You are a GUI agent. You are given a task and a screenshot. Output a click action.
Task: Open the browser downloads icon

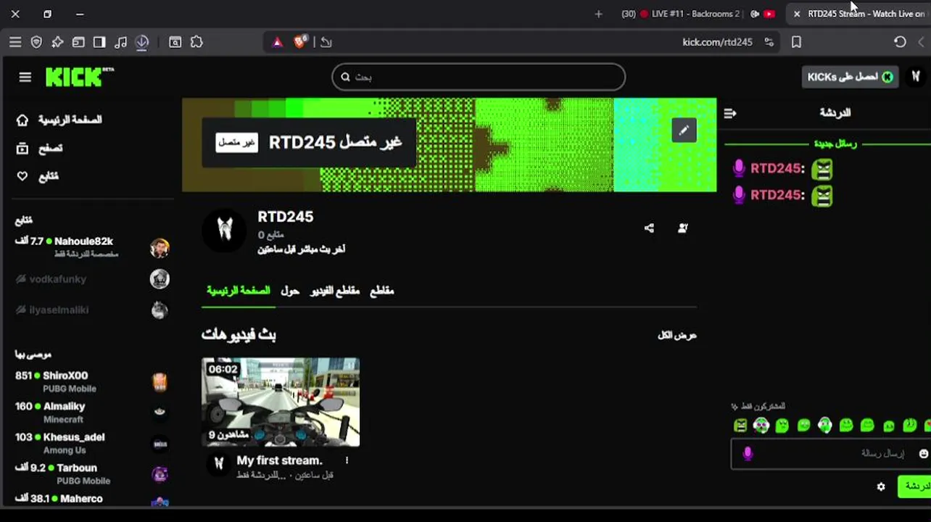pos(142,42)
